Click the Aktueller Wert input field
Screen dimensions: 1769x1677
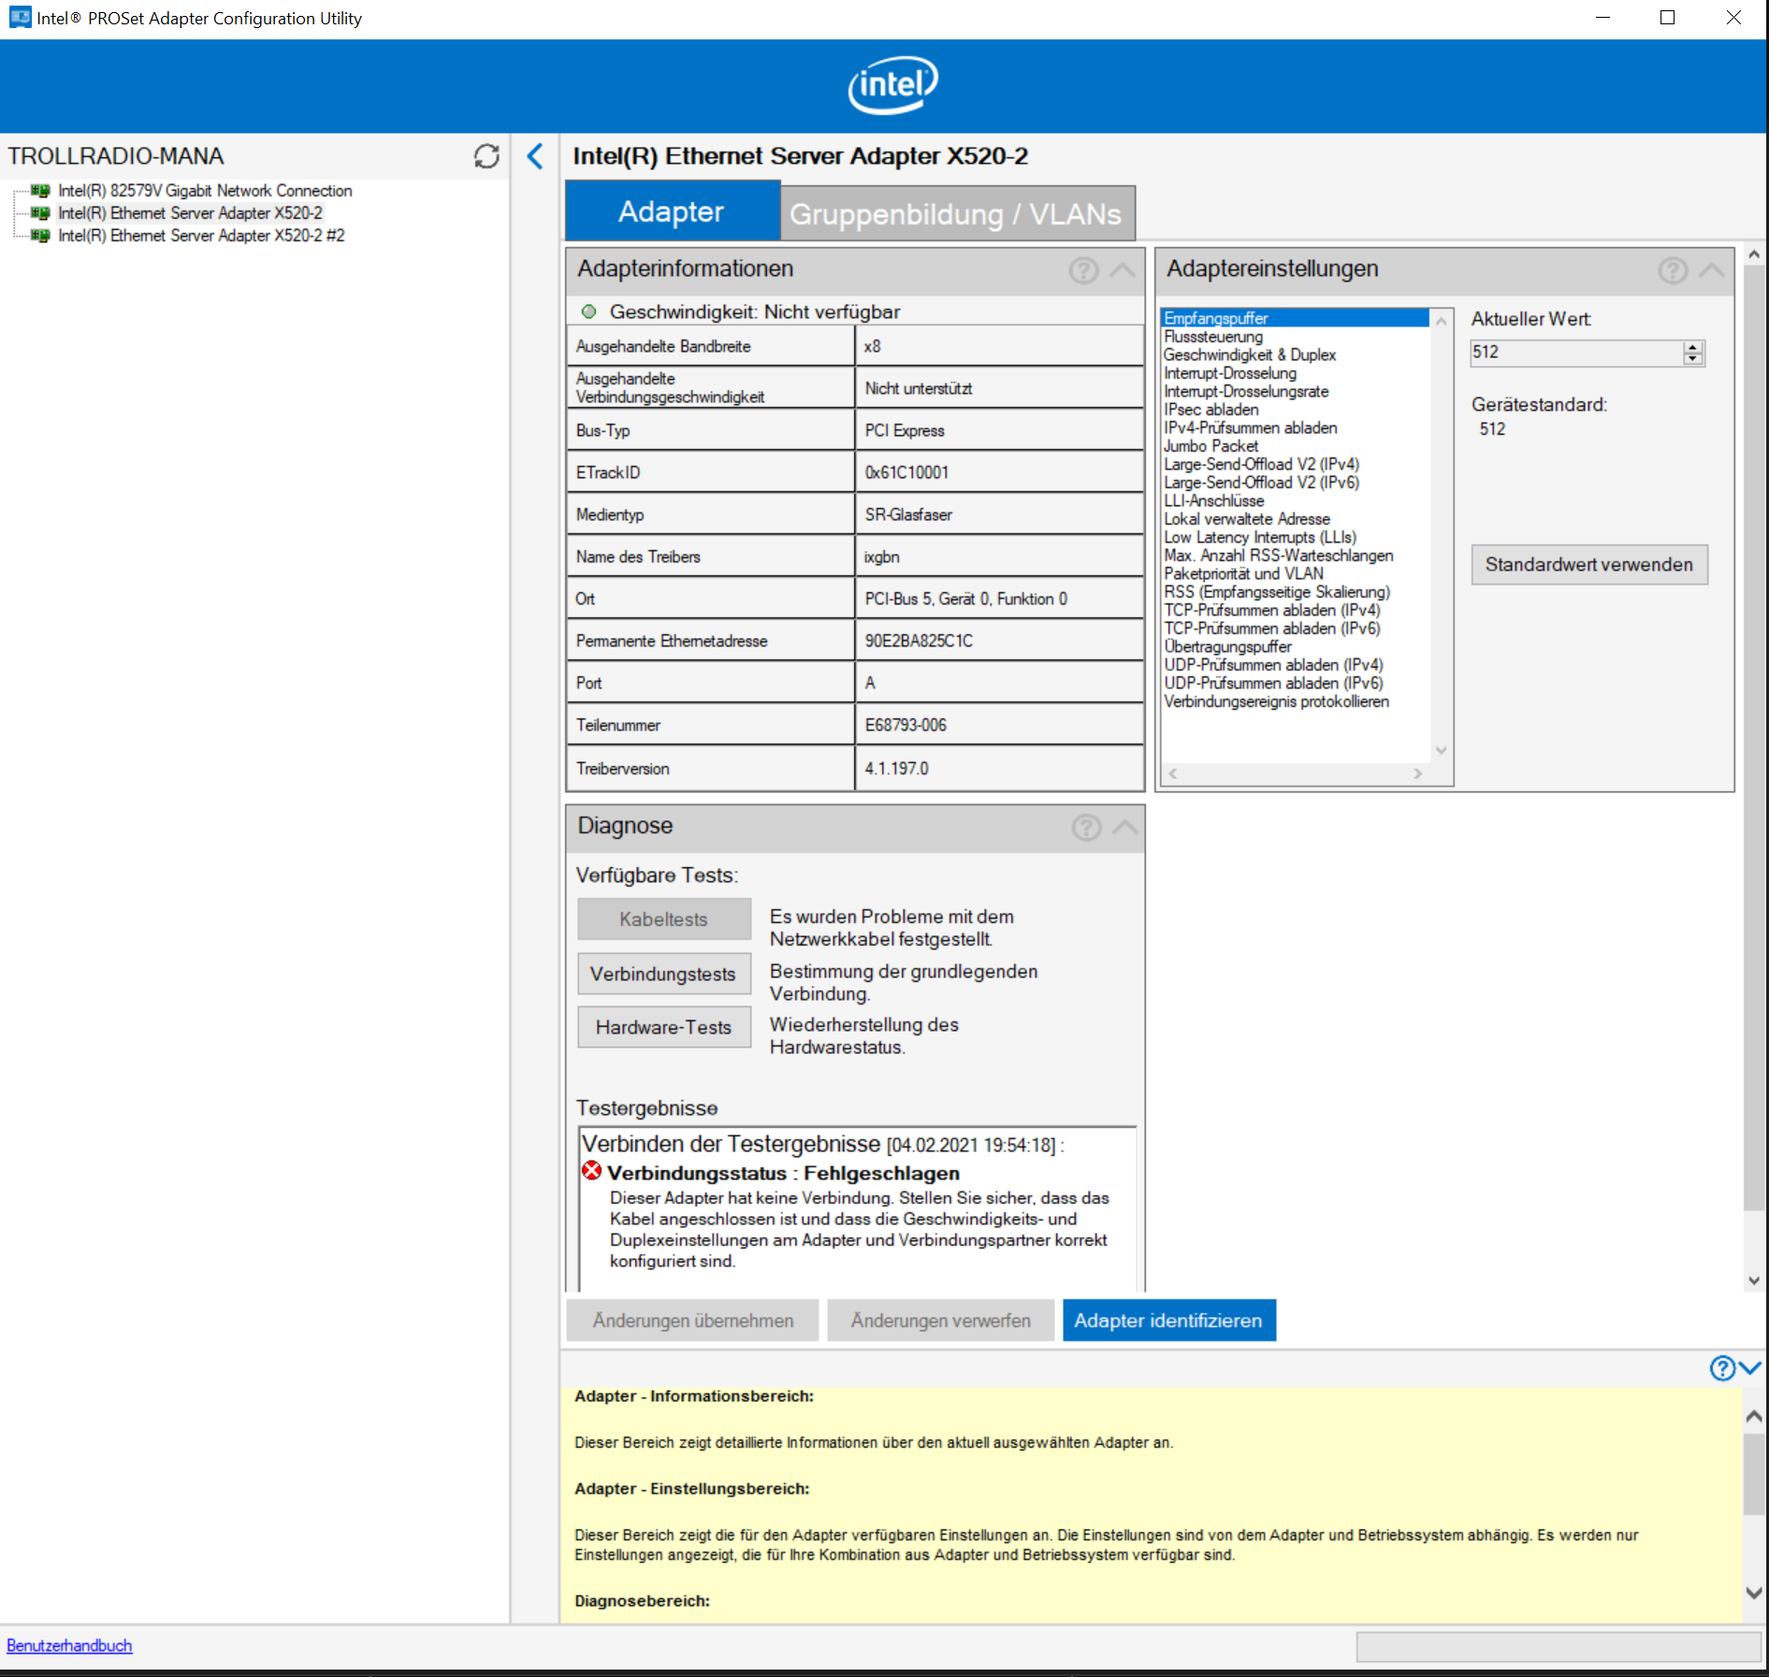[x=1576, y=353]
